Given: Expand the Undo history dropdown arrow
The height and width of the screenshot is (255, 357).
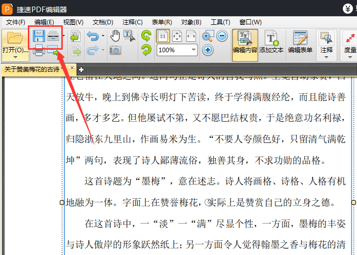Looking at the screenshot, I should pos(103,36).
